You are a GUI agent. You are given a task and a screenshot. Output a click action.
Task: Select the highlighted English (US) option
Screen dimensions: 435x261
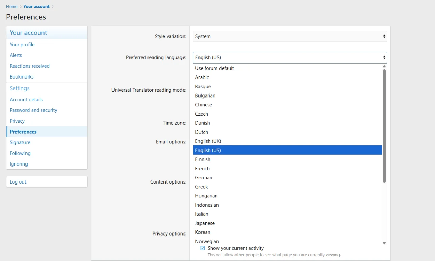tap(288, 150)
